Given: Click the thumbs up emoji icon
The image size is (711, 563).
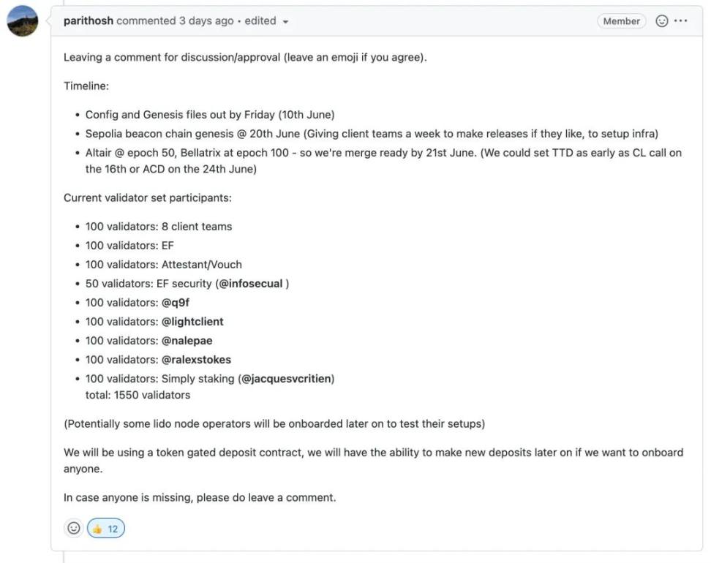Looking at the screenshot, I should [97, 529].
